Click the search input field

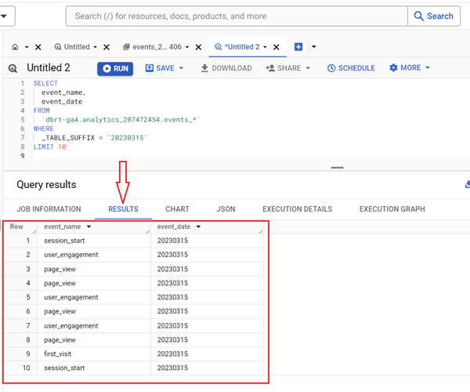pos(237,16)
